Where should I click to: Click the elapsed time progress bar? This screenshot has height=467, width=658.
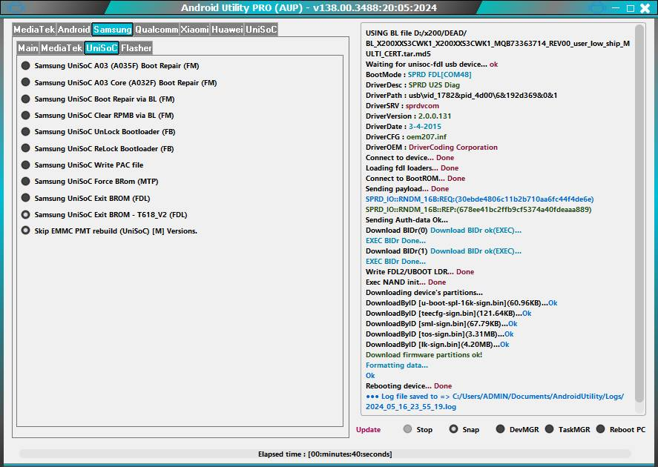point(325,454)
